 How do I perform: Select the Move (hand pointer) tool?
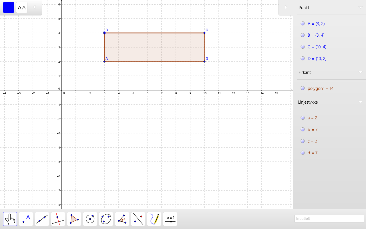10,219
